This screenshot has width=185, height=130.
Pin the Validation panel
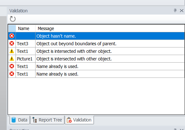click(175, 10)
